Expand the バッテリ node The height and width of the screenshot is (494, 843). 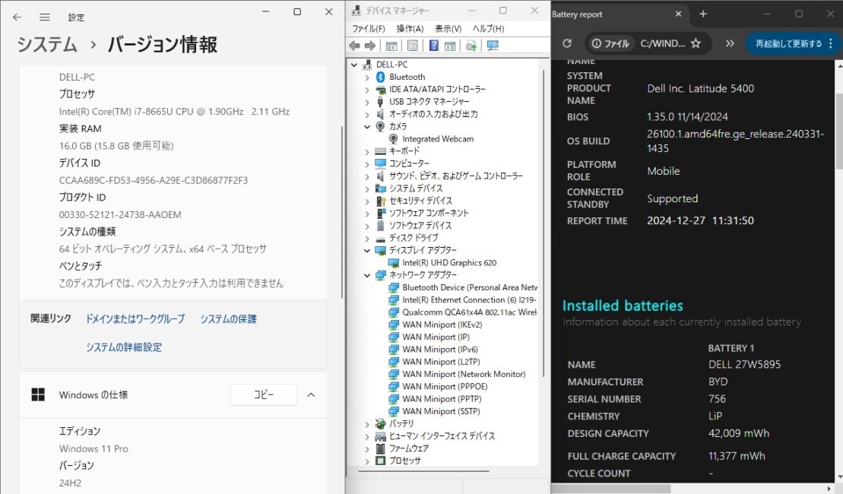366,423
